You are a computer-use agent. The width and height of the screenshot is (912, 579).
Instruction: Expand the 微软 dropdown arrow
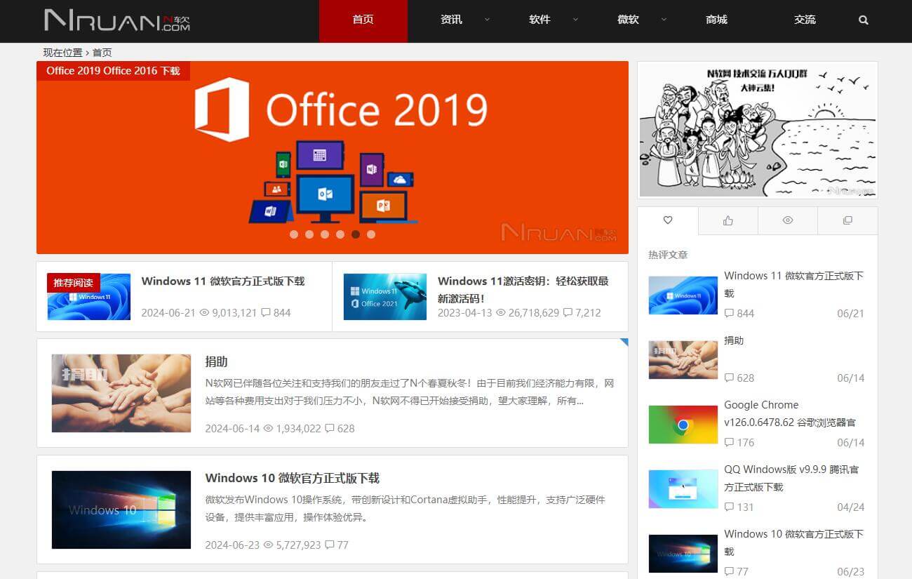point(664,20)
